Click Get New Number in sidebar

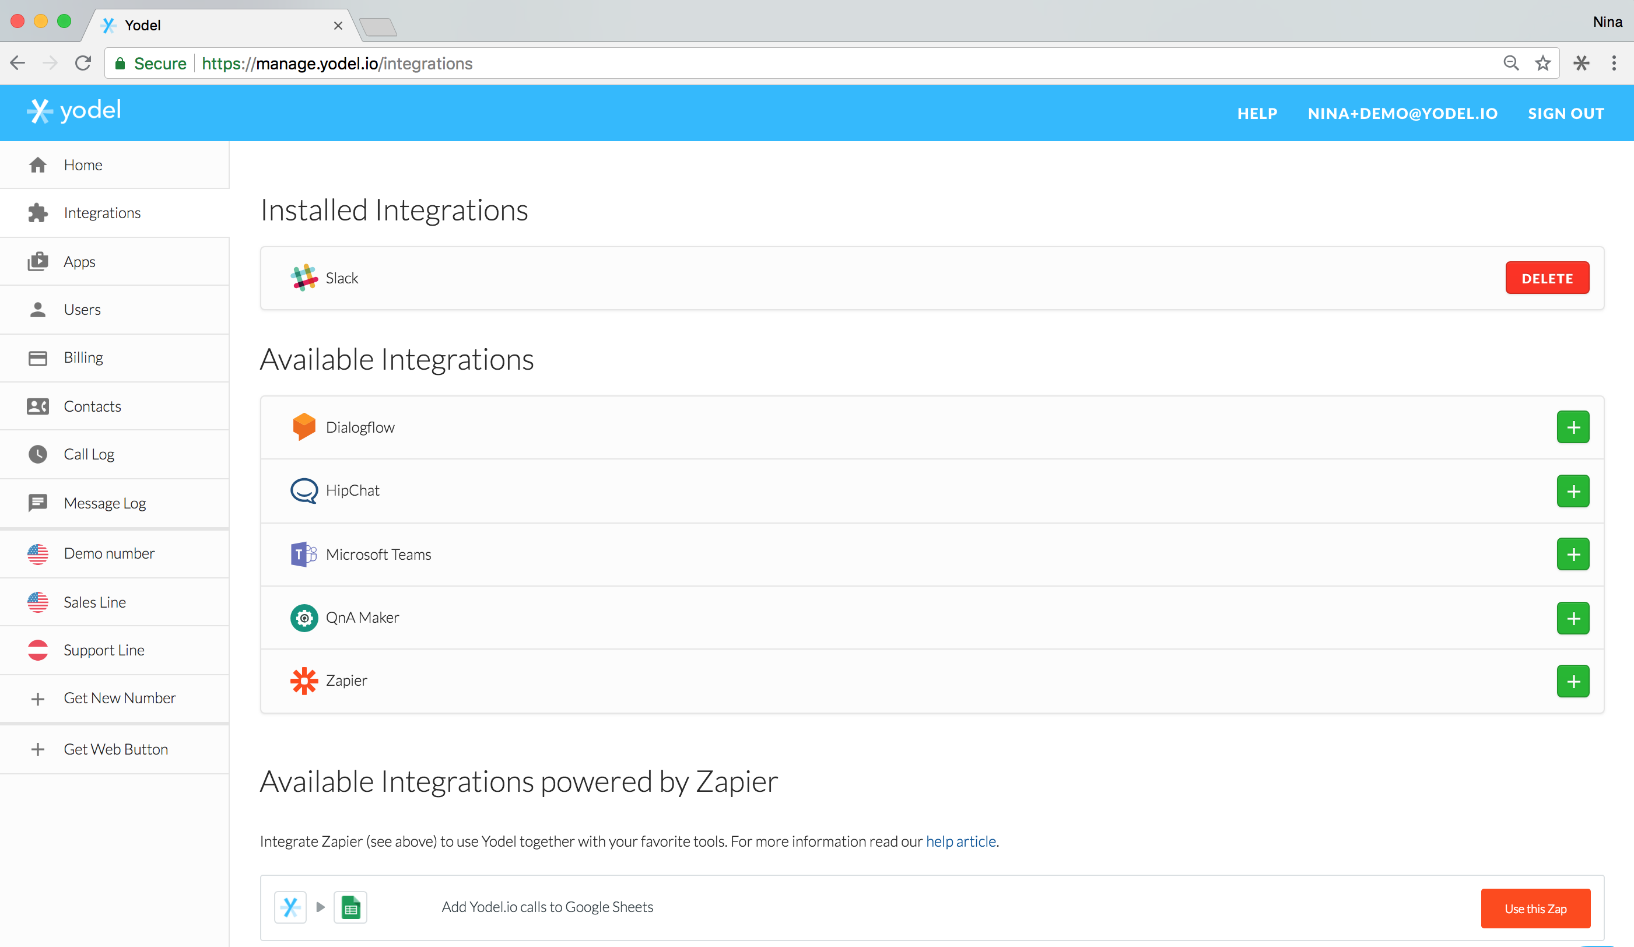[x=114, y=699]
